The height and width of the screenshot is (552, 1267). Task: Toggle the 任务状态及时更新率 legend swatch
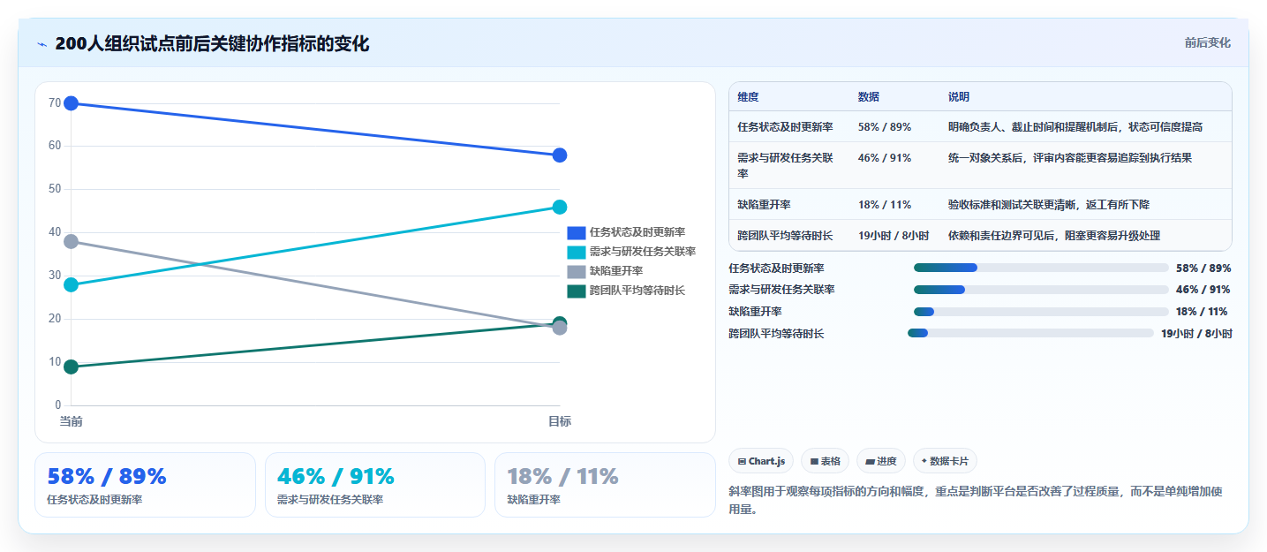576,233
